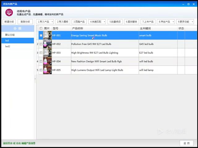Click the 删除分组 button
Viewport: 198px width, 148px height.
tap(25, 22)
